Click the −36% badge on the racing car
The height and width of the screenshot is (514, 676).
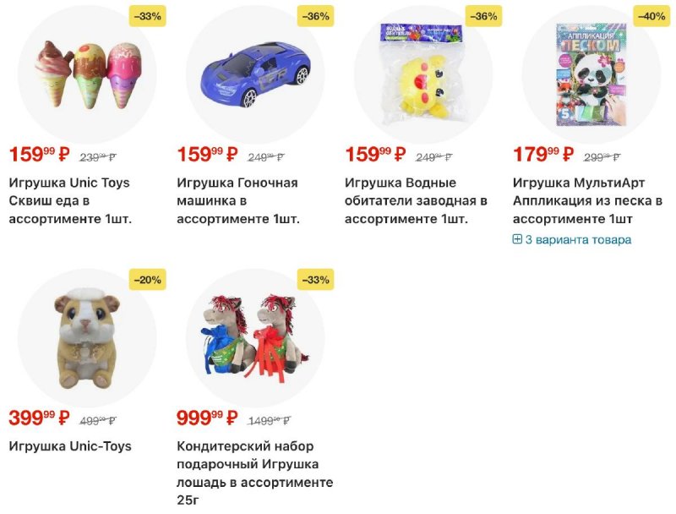point(316,16)
